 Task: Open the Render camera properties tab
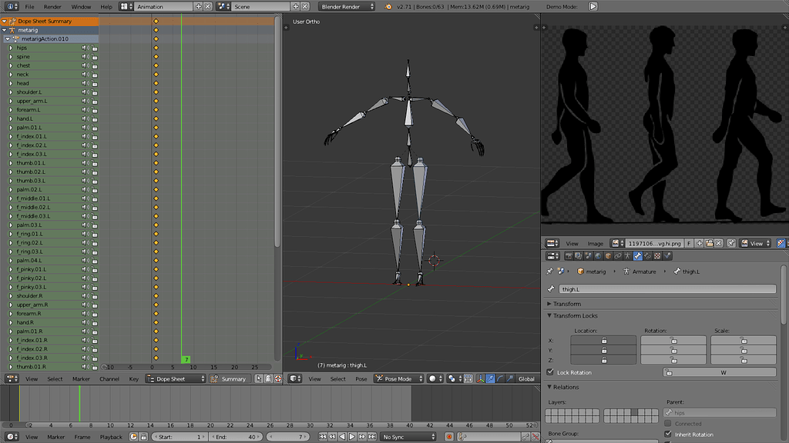pyautogui.click(x=569, y=256)
